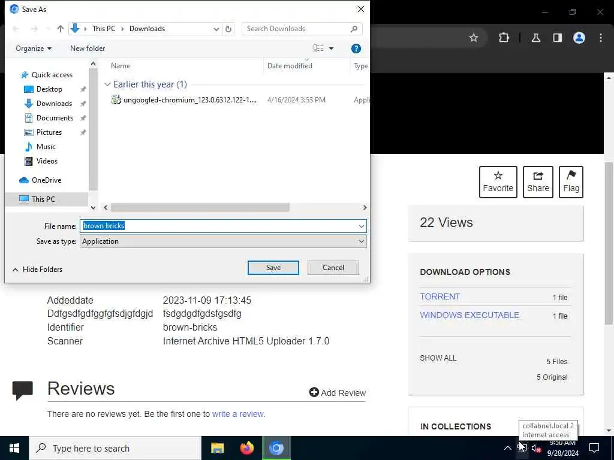Image resolution: width=614 pixels, height=460 pixels.
Task: Open the write a review link
Action: [x=238, y=414]
